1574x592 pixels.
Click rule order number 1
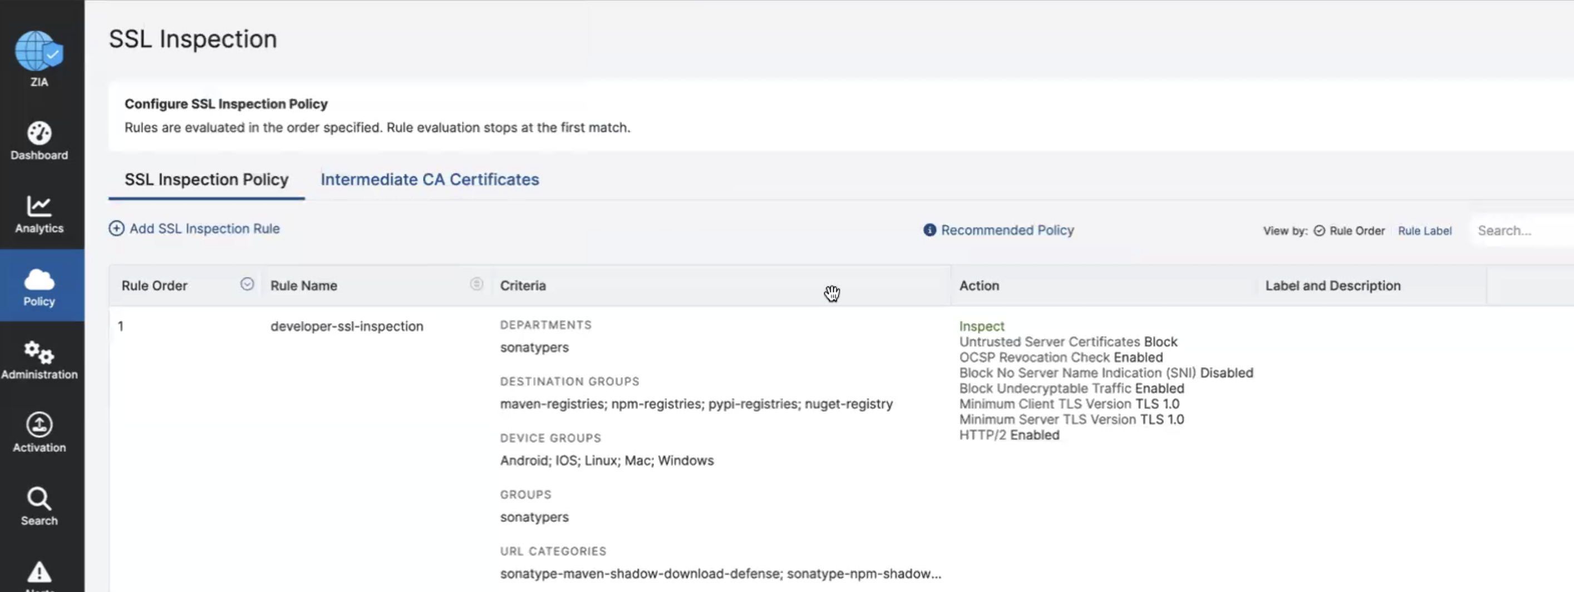pyautogui.click(x=121, y=327)
